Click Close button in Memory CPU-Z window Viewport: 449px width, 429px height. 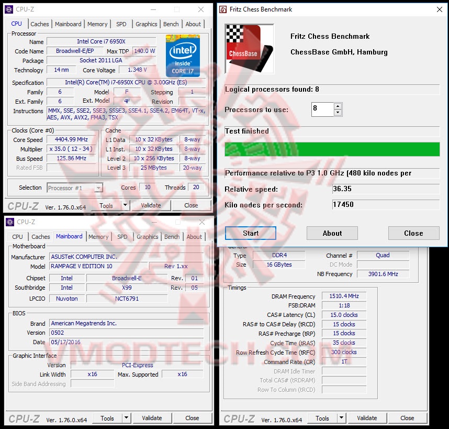pos(408,418)
